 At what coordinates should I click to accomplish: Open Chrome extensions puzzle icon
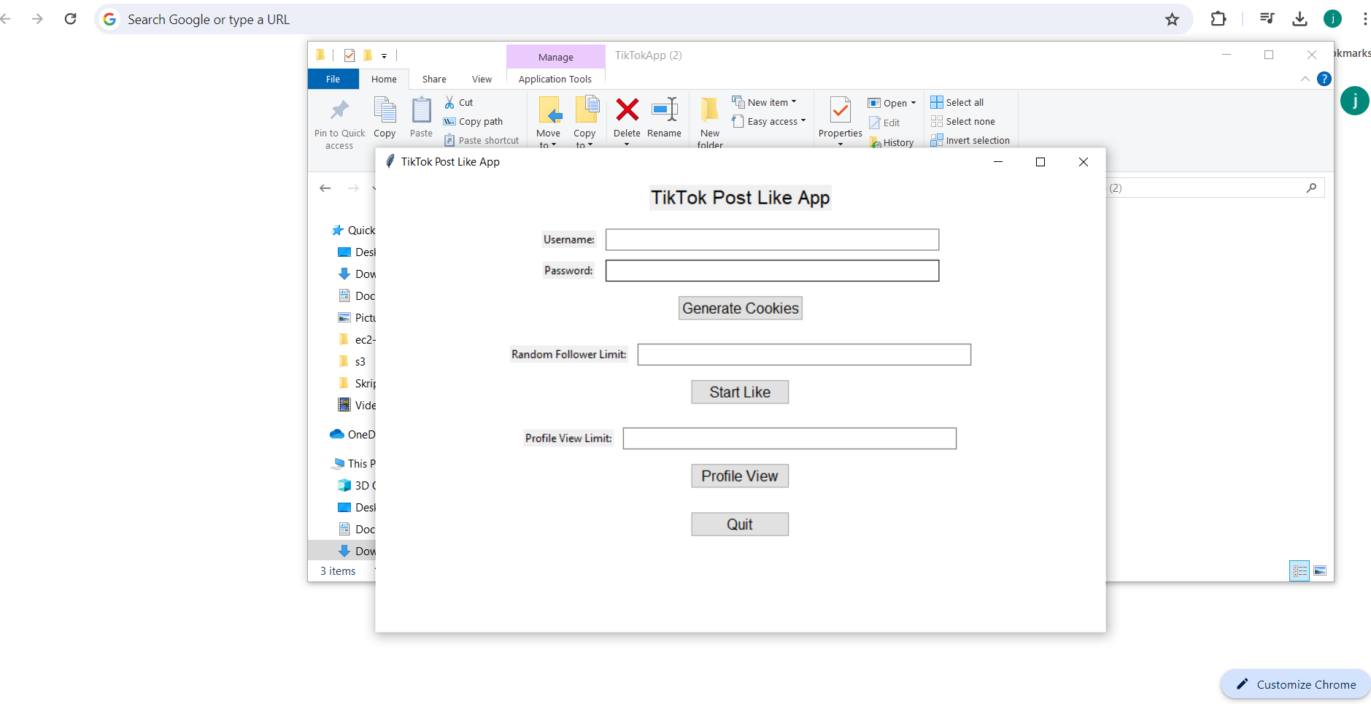[1219, 19]
